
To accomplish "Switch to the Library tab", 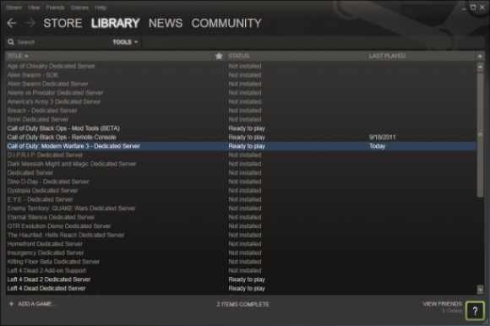I will click(x=115, y=23).
